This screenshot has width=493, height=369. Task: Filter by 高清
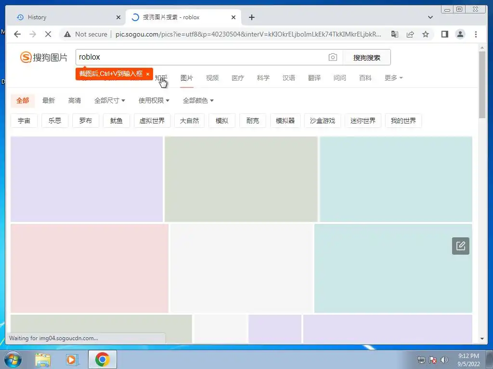[75, 100]
